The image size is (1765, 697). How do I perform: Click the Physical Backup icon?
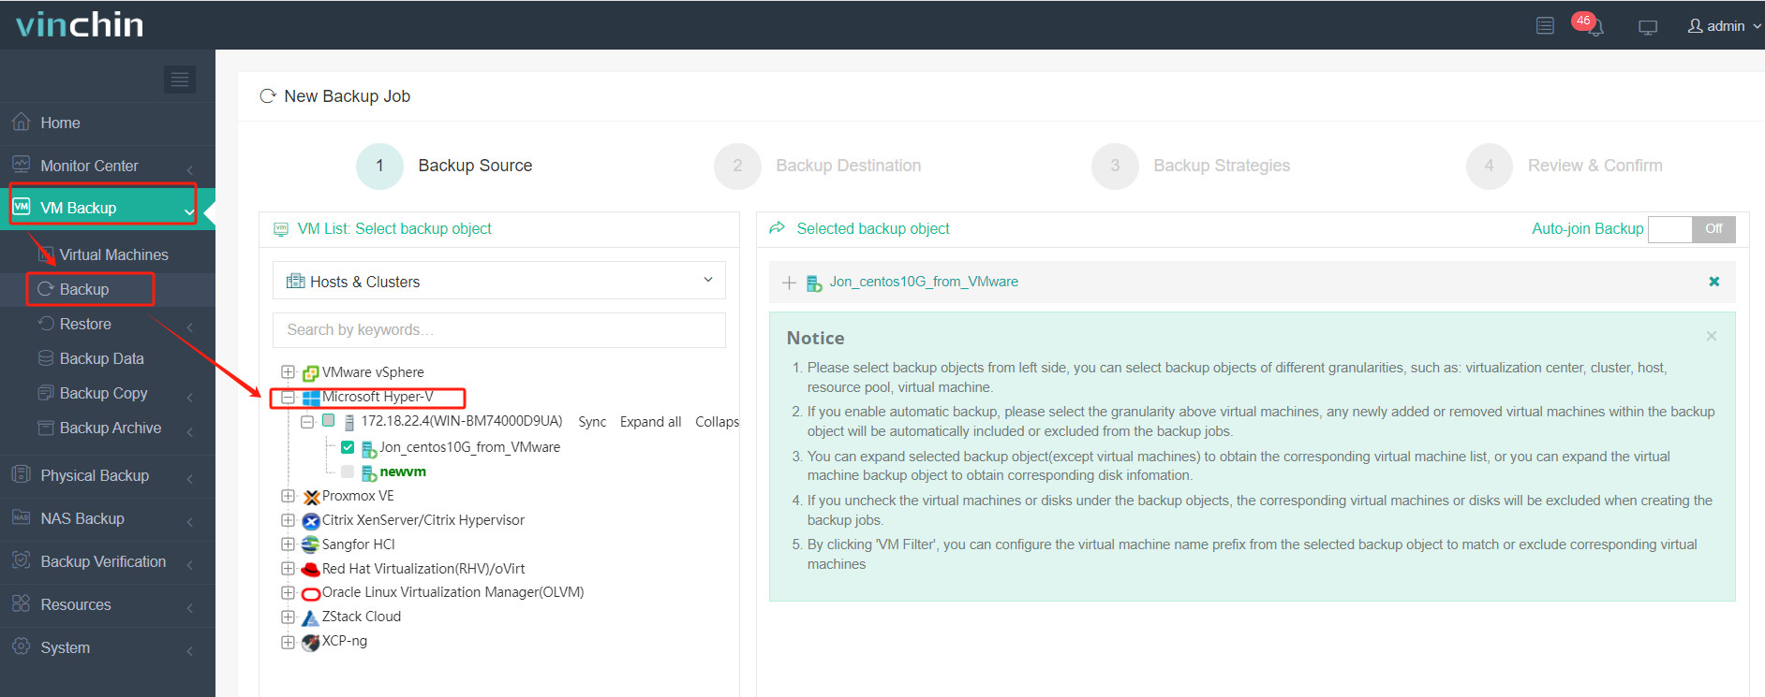click(21, 474)
